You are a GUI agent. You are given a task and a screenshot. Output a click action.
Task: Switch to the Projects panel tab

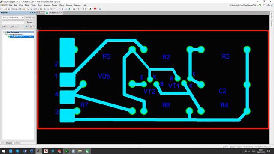[9, 143]
